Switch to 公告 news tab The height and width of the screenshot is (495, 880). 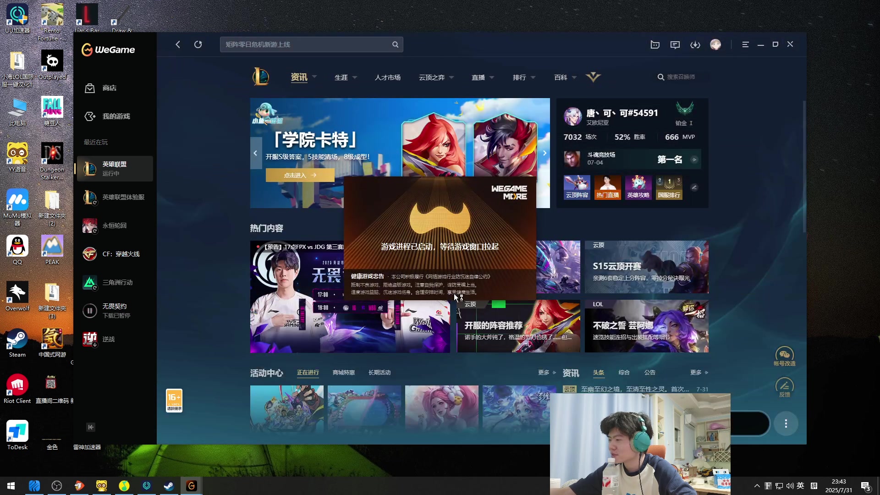[650, 373]
